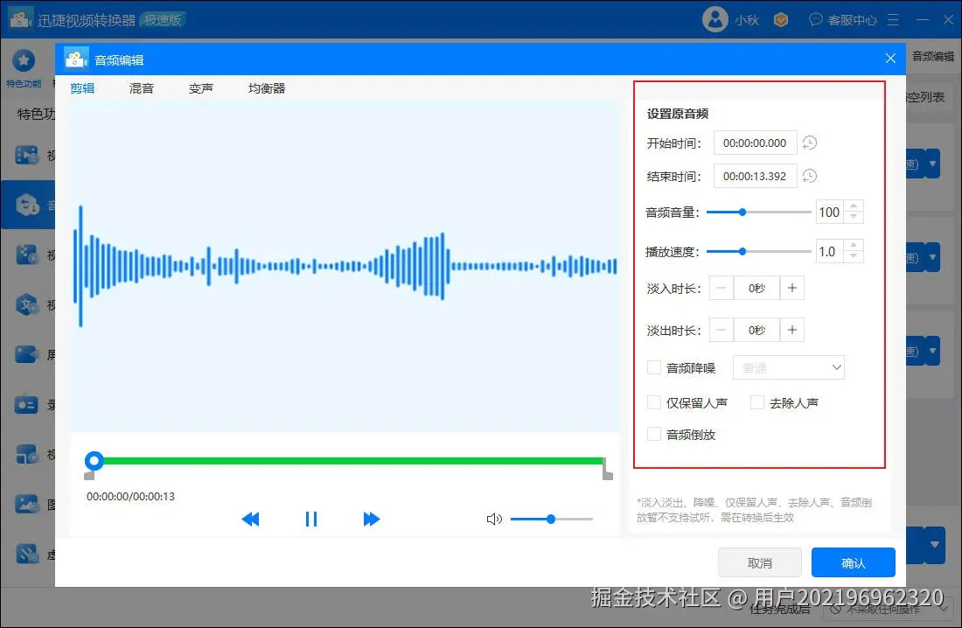This screenshot has width=962, height=628.
Task: Switch to the 均衡器 tab
Action: pyautogui.click(x=267, y=88)
